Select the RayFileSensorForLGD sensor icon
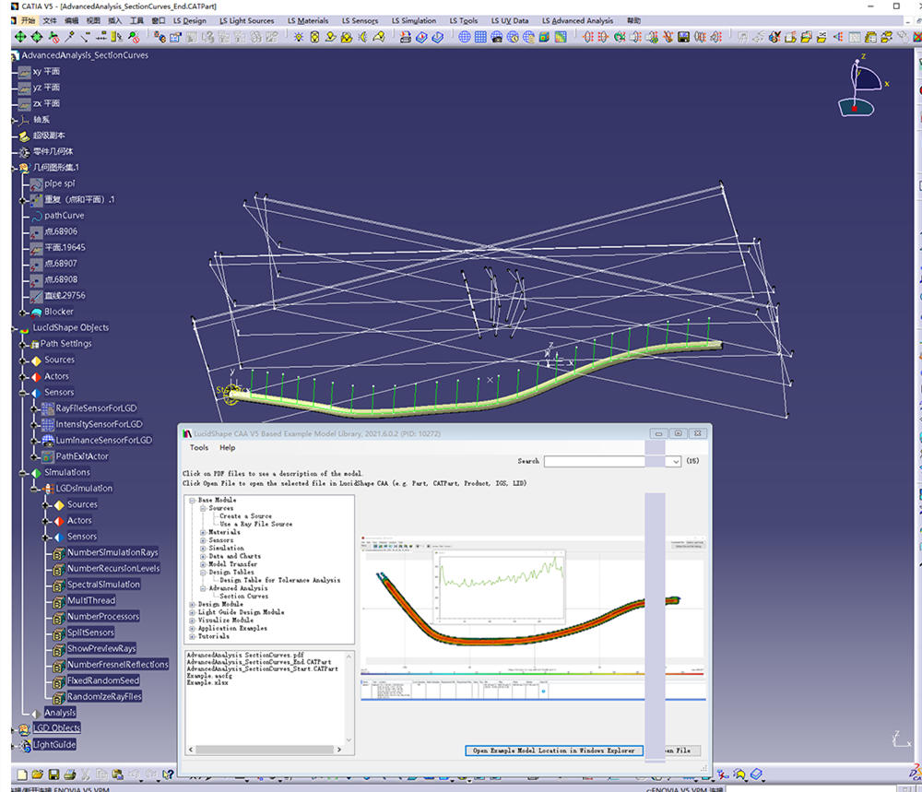This screenshot has height=792, width=922. click(48, 408)
